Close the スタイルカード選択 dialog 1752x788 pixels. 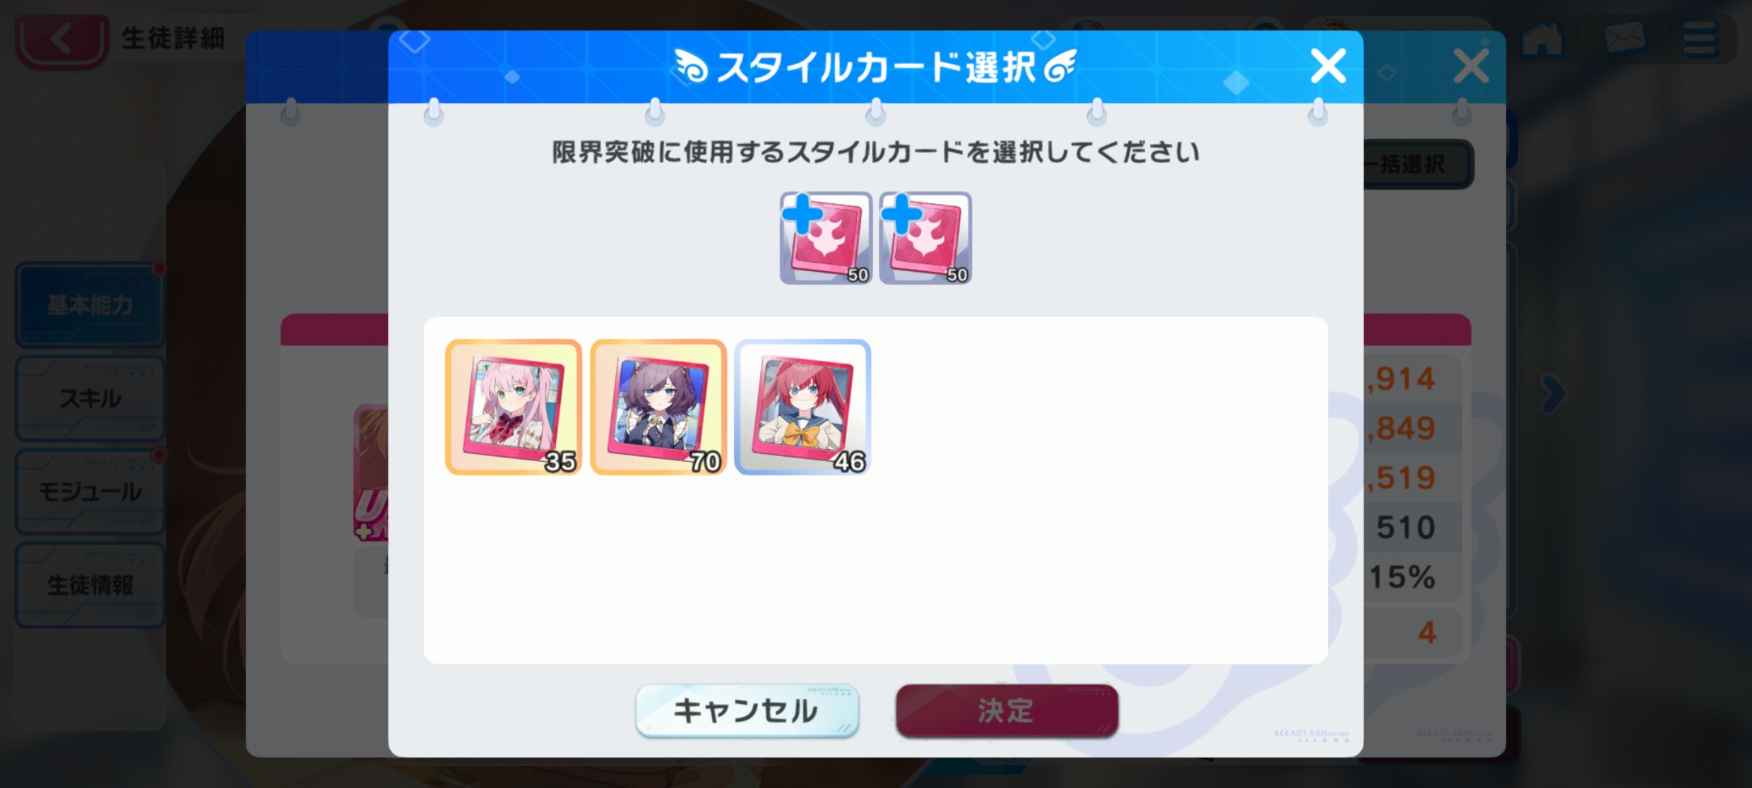pyautogui.click(x=1328, y=66)
